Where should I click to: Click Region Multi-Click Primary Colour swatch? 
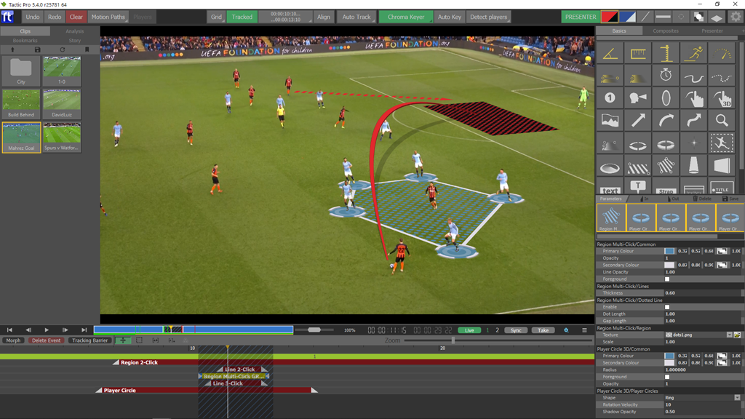tap(669, 252)
